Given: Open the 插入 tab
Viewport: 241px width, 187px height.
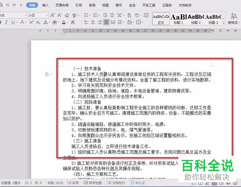Looking at the screenshot, I should [45, 5].
